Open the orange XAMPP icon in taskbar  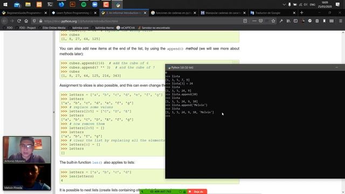pos(39,4)
